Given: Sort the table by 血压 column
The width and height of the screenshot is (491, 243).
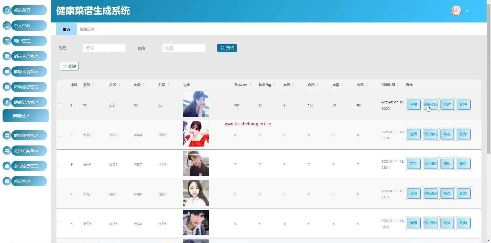Looking at the screenshot, I should coord(318,85).
